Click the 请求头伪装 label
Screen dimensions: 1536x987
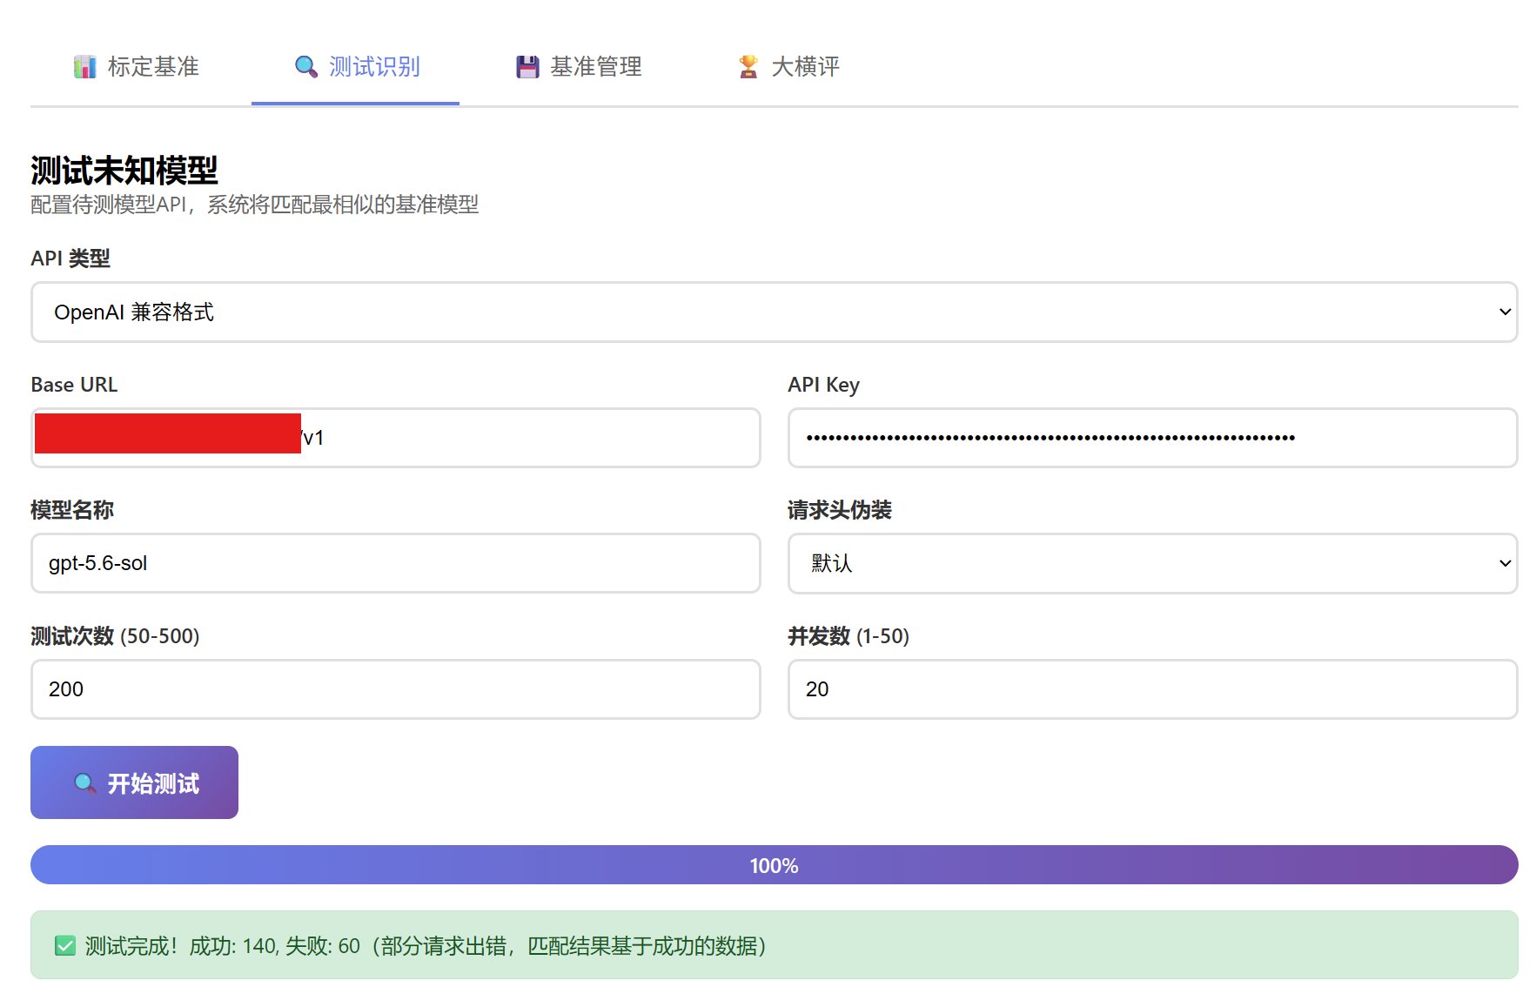coord(840,510)
